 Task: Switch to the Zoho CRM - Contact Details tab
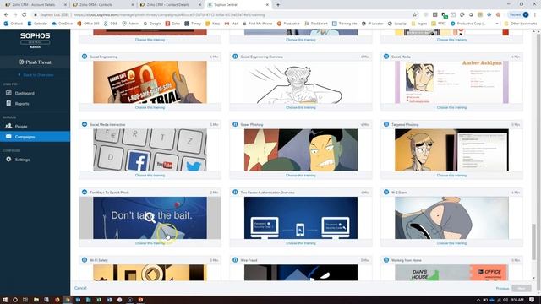(171, 5)
